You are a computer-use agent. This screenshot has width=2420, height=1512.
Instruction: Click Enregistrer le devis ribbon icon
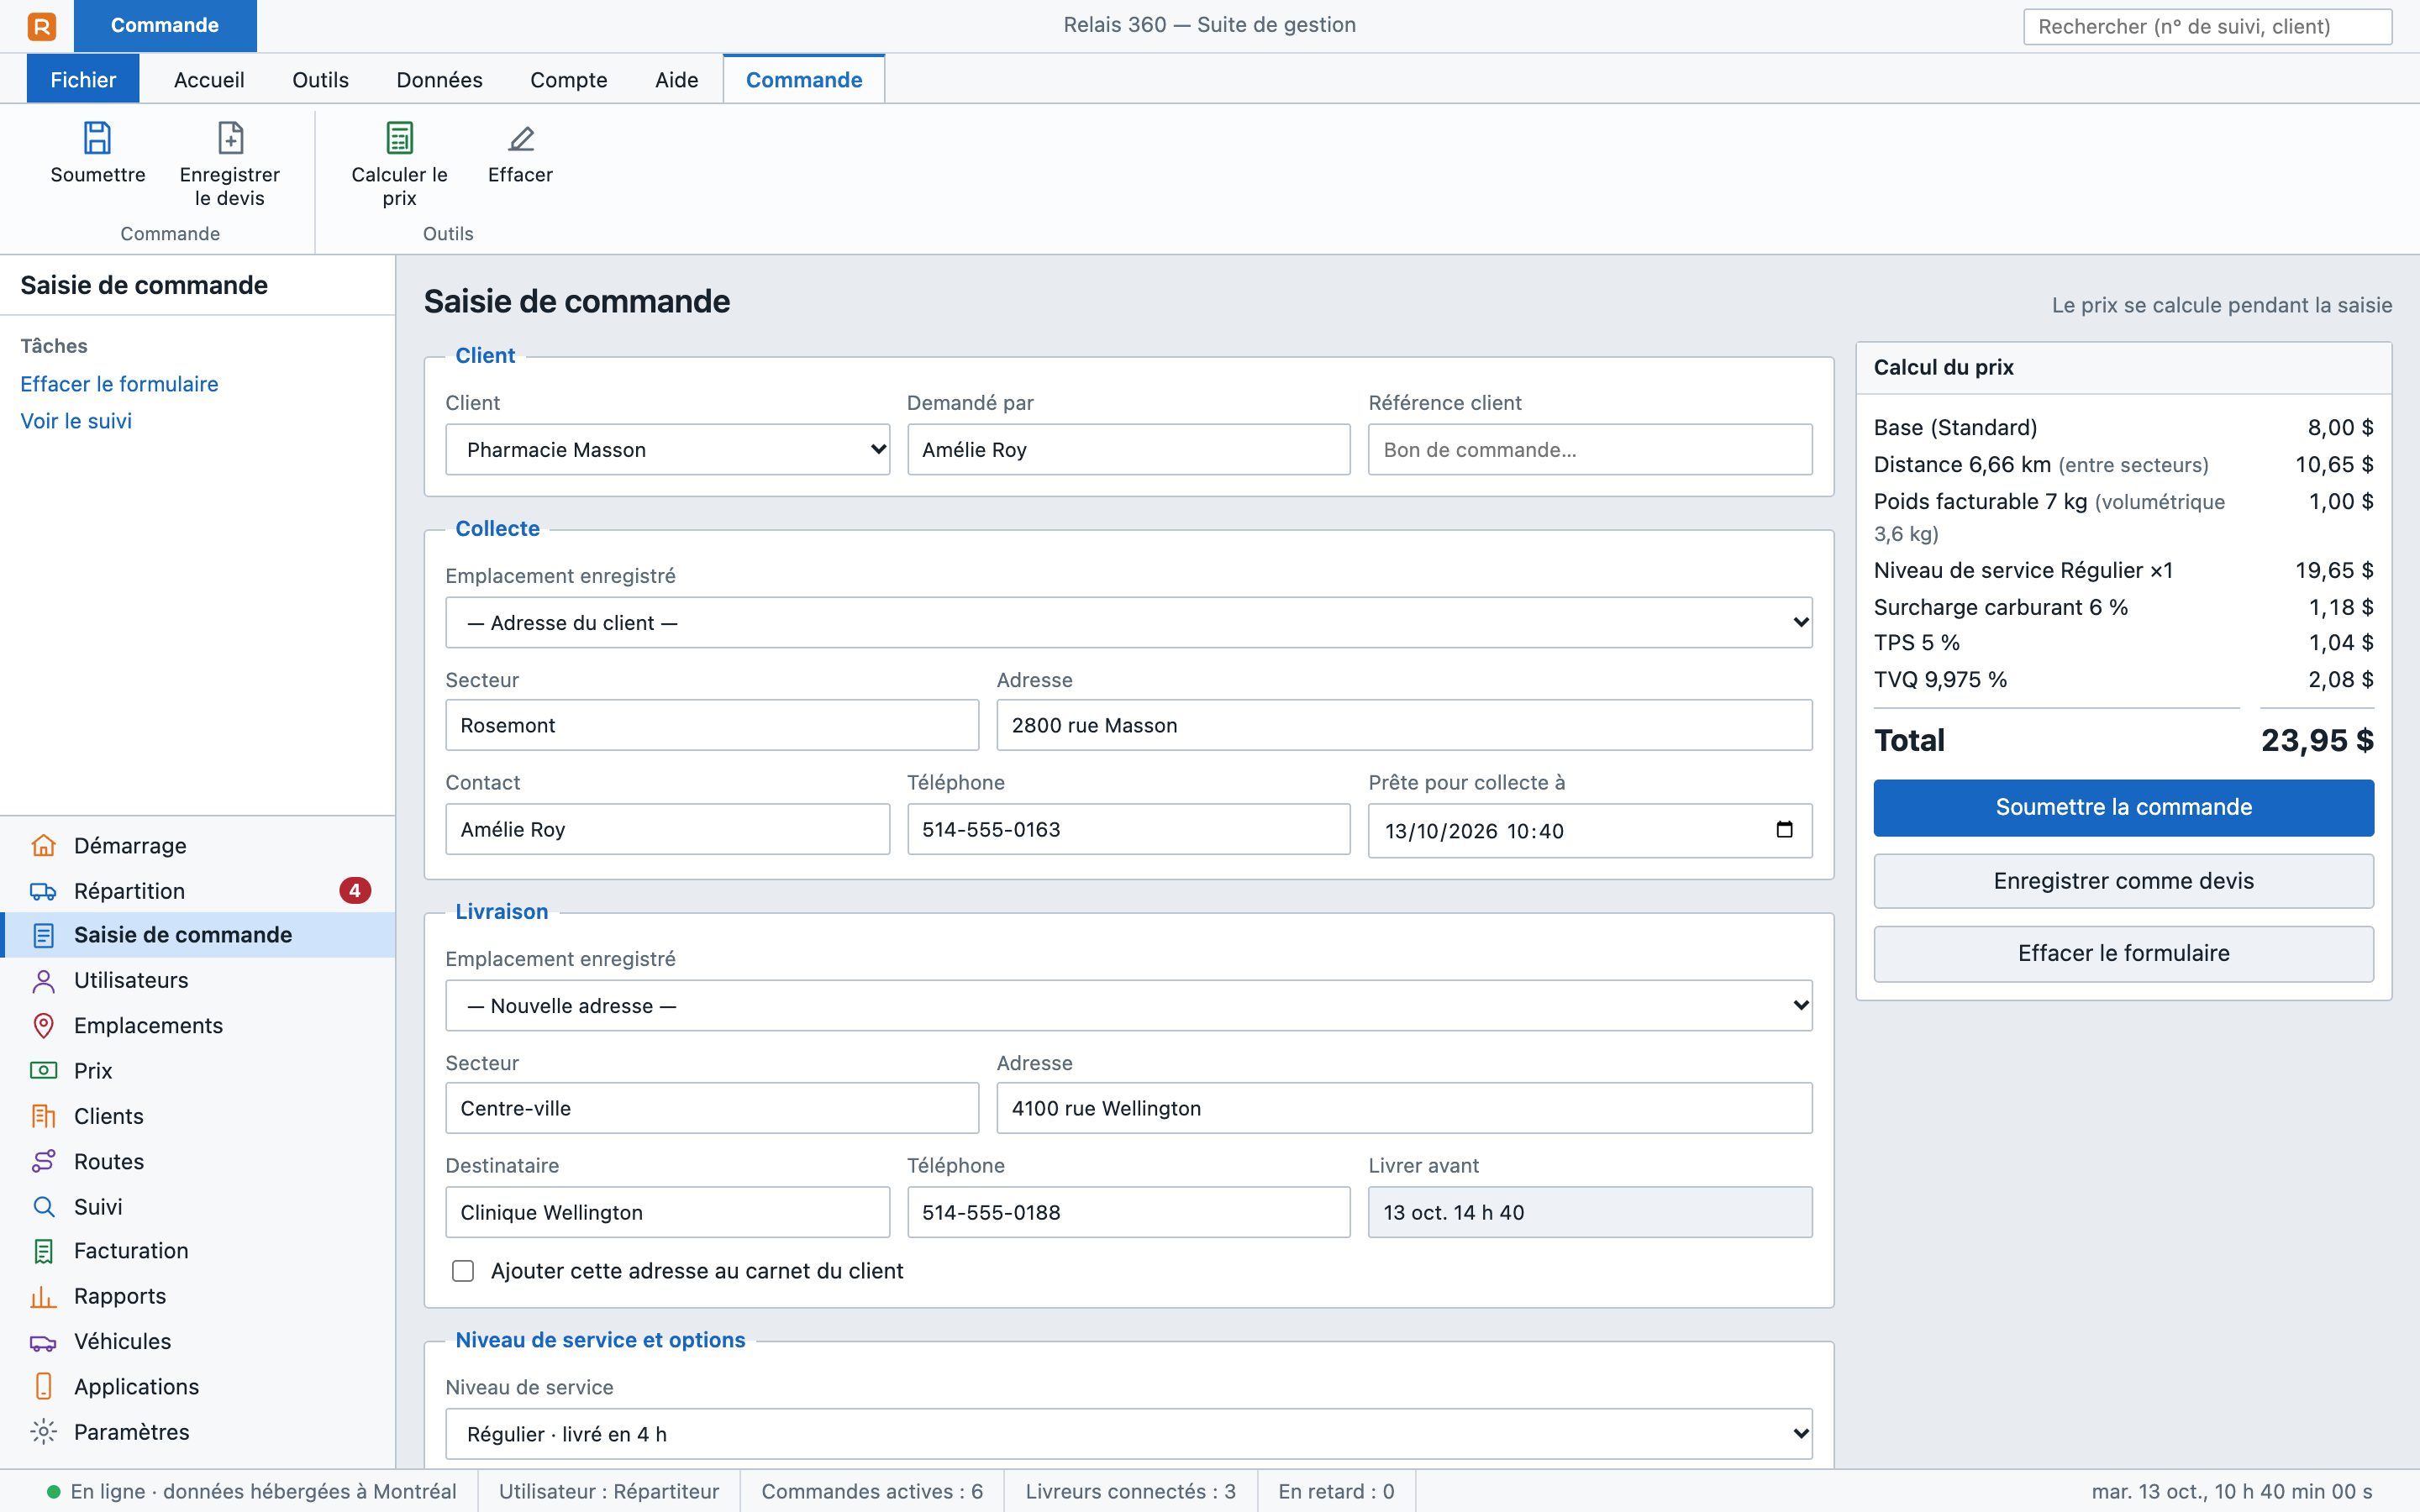pyautogui.click(x=230, y=138)
